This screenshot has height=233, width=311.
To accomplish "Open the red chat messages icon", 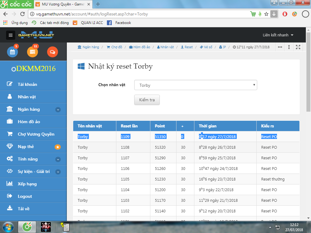I will point(52,52).
